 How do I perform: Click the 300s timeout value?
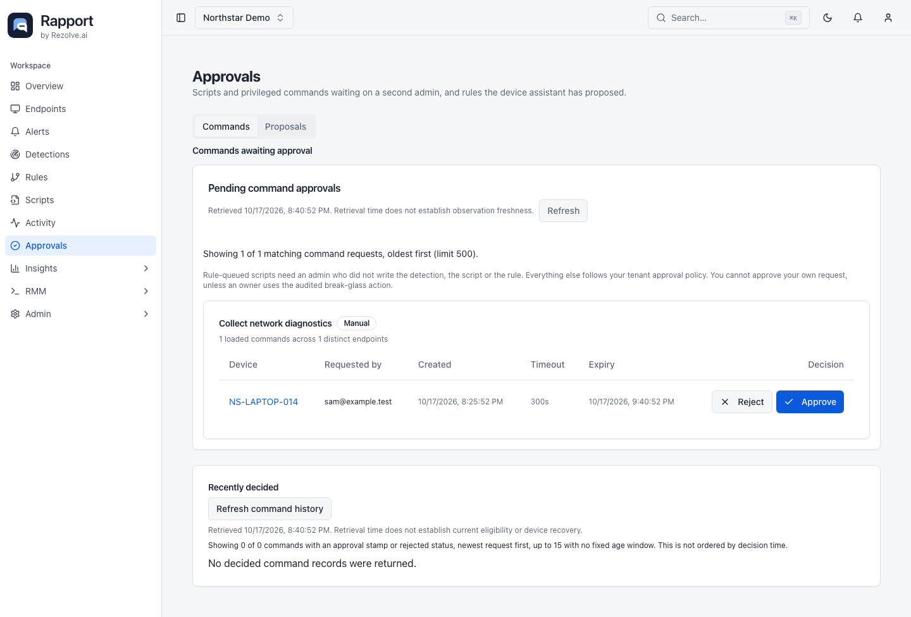point(540,402)
